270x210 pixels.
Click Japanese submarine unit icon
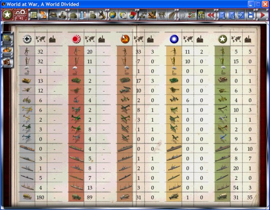pos(76,178)
